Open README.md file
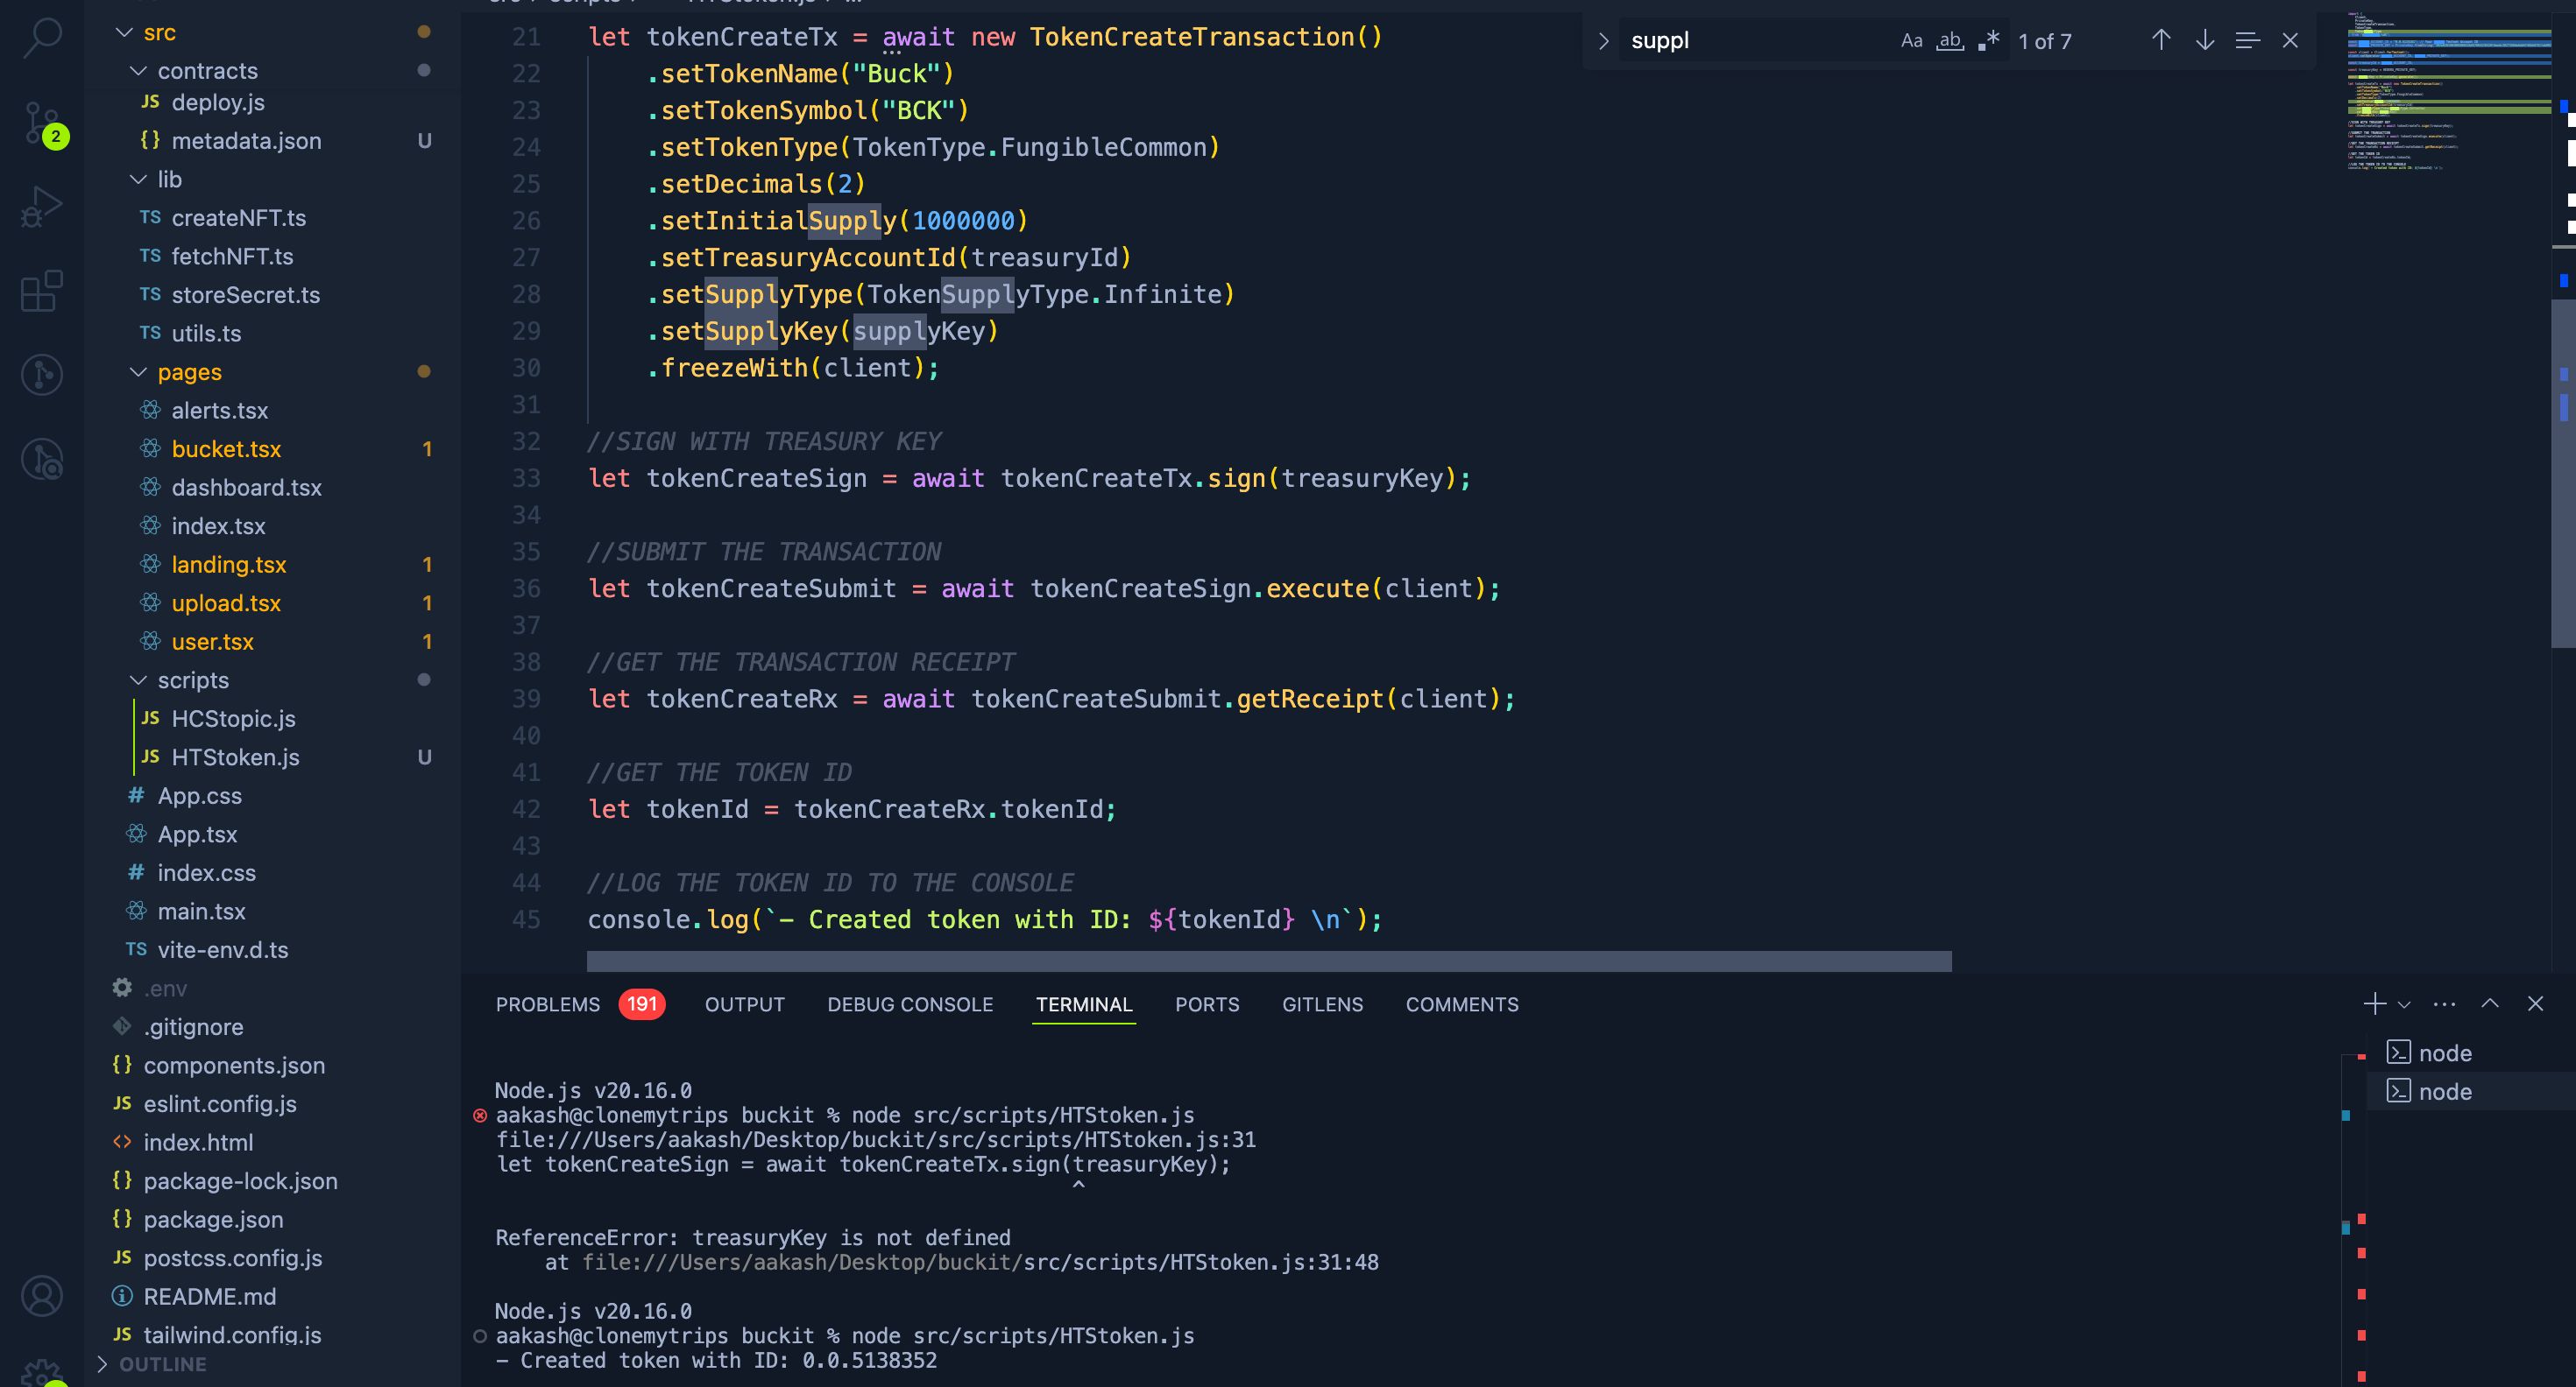2576x1387 pixels. (x=209, y=1296)
